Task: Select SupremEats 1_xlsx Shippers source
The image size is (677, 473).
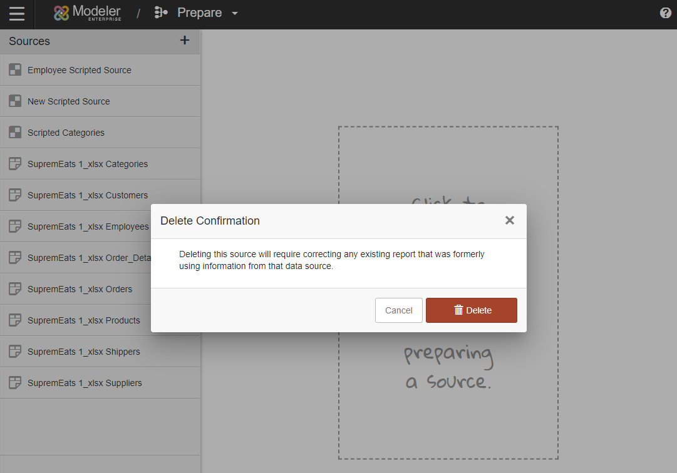Action: coord(84,352)
